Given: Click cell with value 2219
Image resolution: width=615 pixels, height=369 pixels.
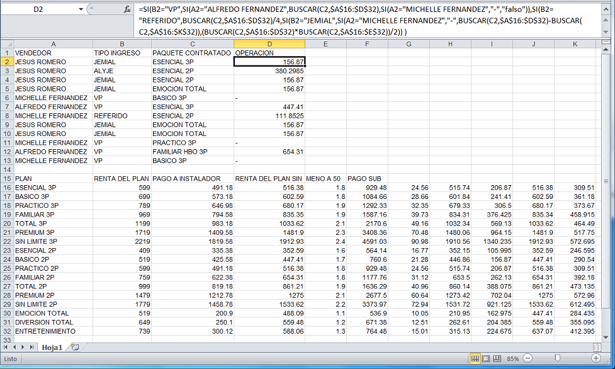Looking at the screenshot, I should 122,241.
